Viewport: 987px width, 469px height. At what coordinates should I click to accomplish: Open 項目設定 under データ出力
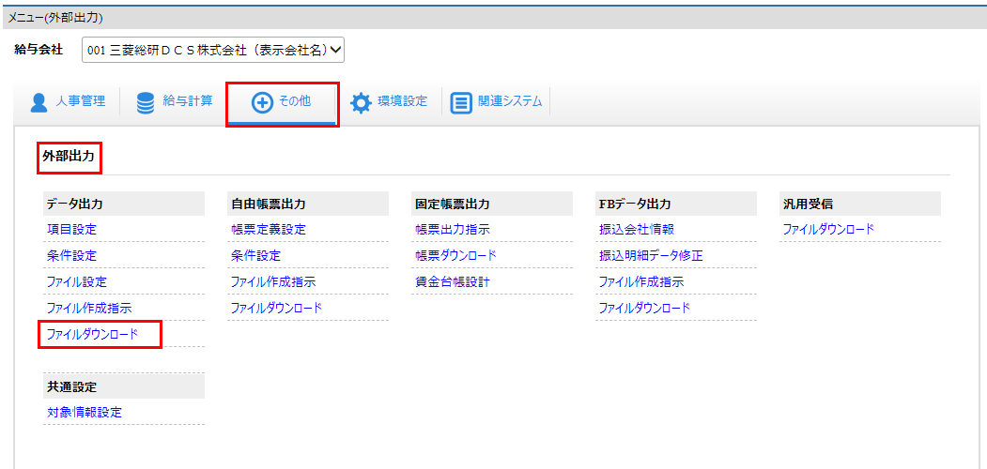pos(71,230)
